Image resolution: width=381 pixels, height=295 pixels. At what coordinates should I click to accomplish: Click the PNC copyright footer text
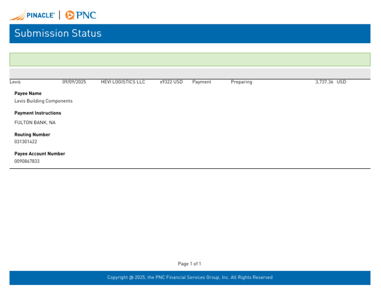click(190, 278)
